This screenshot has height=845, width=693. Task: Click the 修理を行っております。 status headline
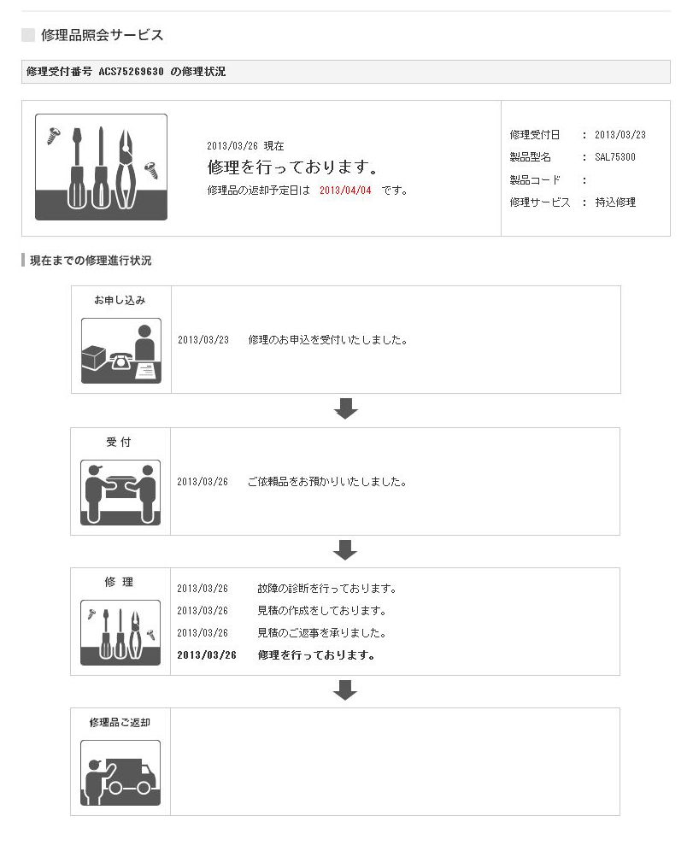pyautogui.click(x=293, y=167)
